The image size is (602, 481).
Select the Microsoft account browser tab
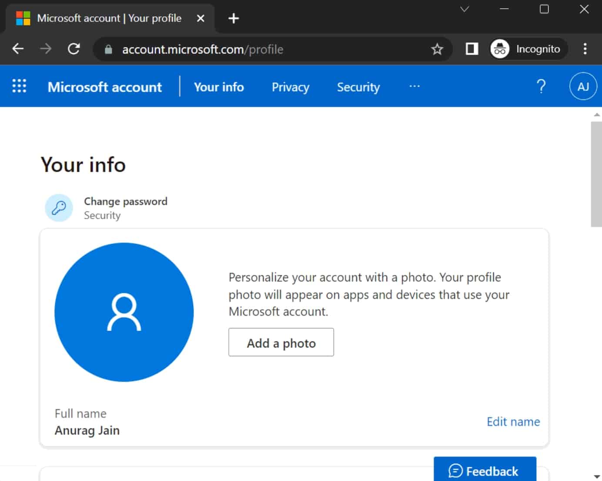click(110, 18)
